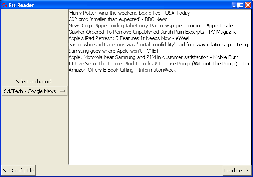Close the Rss Reader window
Image resolution: width=253 pixels, height=177 pixels.
point(248,5)
